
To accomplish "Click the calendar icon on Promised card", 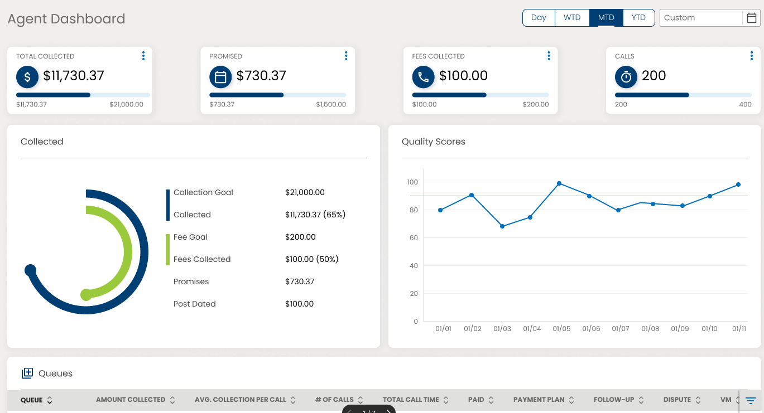I will pyautogui.click(x=220, y=77).
